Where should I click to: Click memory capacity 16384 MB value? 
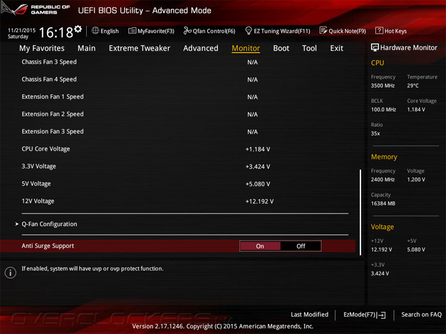pos(383,203)
